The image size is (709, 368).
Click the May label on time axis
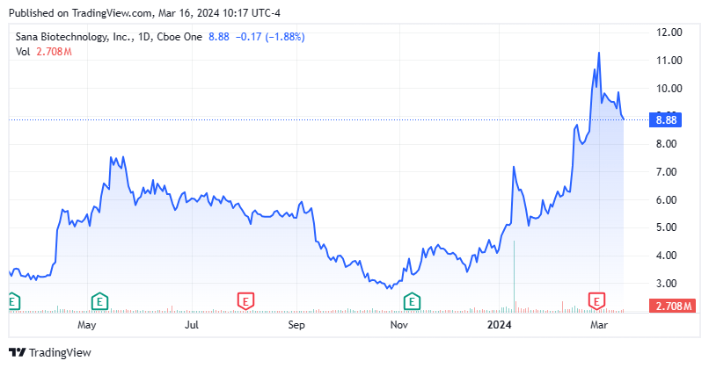click(x=87, y=325)
